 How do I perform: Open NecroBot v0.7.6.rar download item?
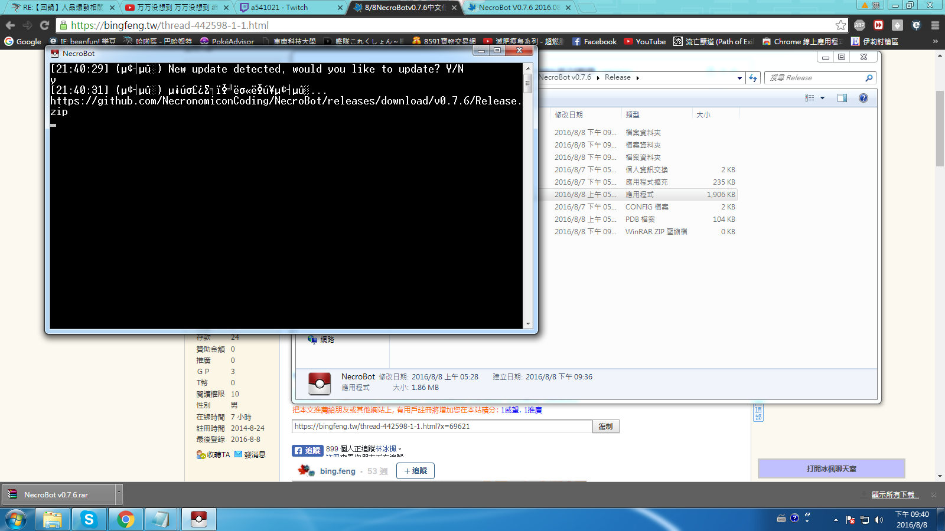58,494
